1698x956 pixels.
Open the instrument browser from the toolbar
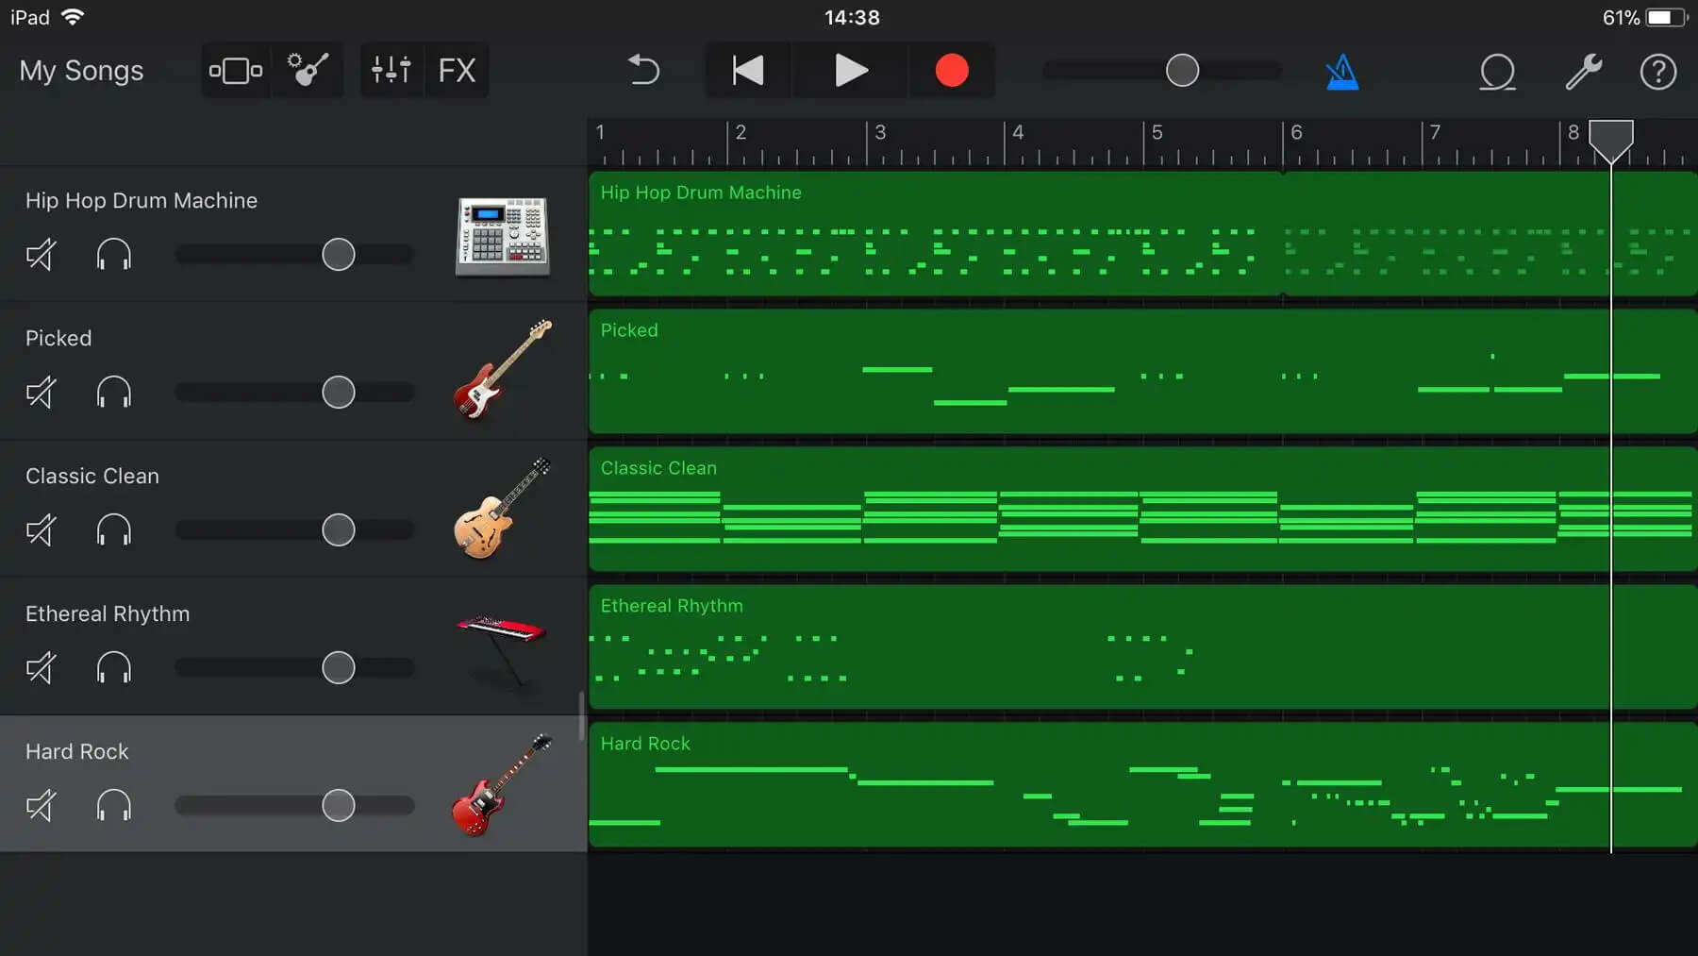point(307,70)
